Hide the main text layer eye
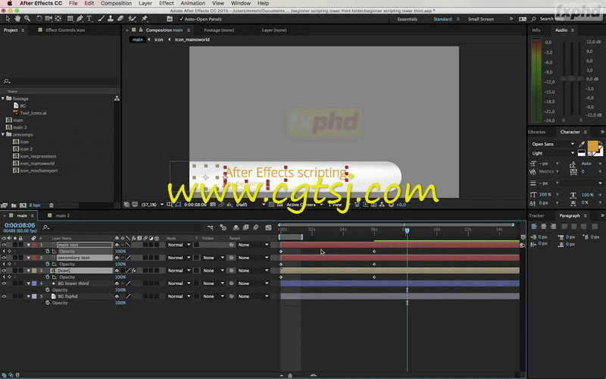This screenshot has height=379, width=606. click(4, 245)
